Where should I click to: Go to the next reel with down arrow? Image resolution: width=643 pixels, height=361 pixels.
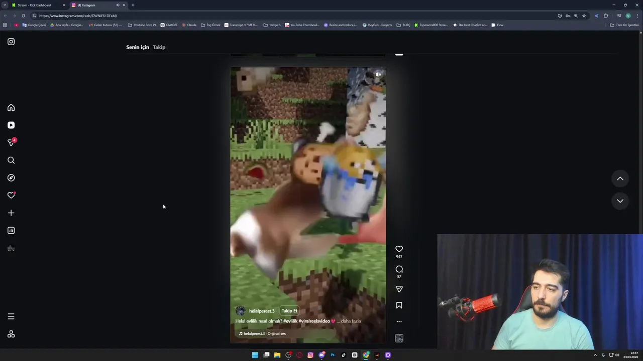point(620,201)
